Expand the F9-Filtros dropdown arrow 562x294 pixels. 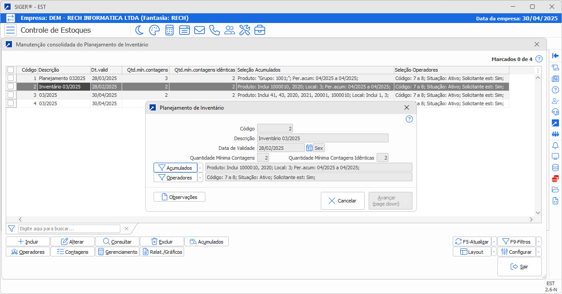(539, 242)
